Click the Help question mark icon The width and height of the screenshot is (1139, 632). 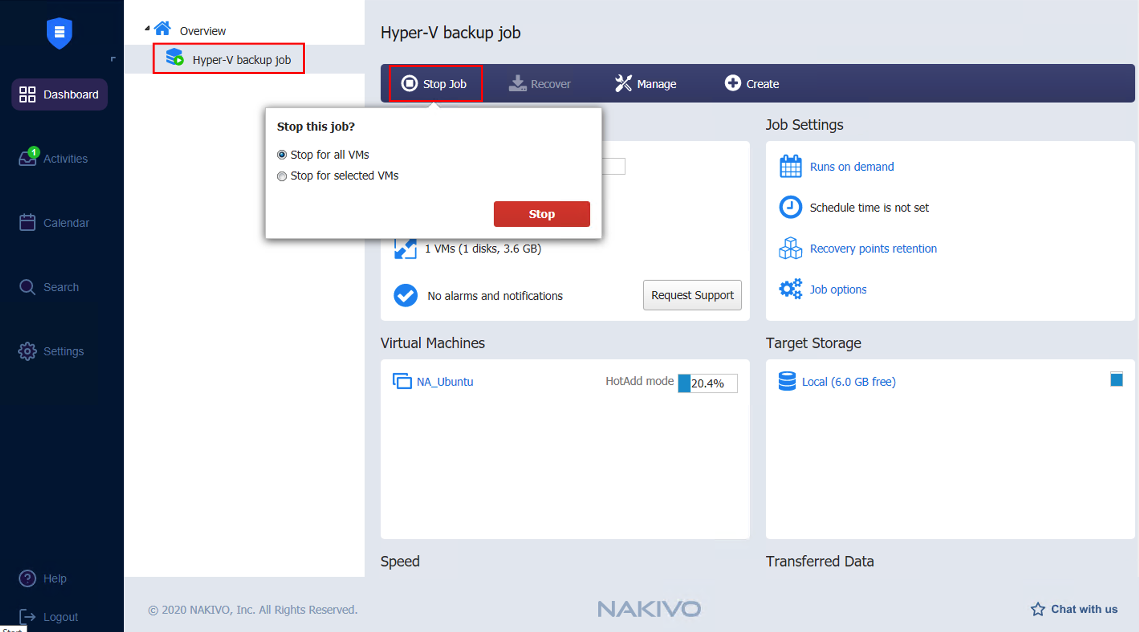point(27,578)
